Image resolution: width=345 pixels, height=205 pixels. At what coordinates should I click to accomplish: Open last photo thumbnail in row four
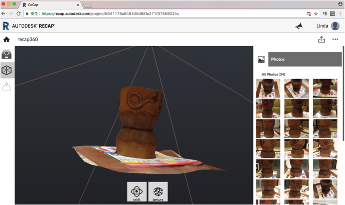[x=325, y=149]
